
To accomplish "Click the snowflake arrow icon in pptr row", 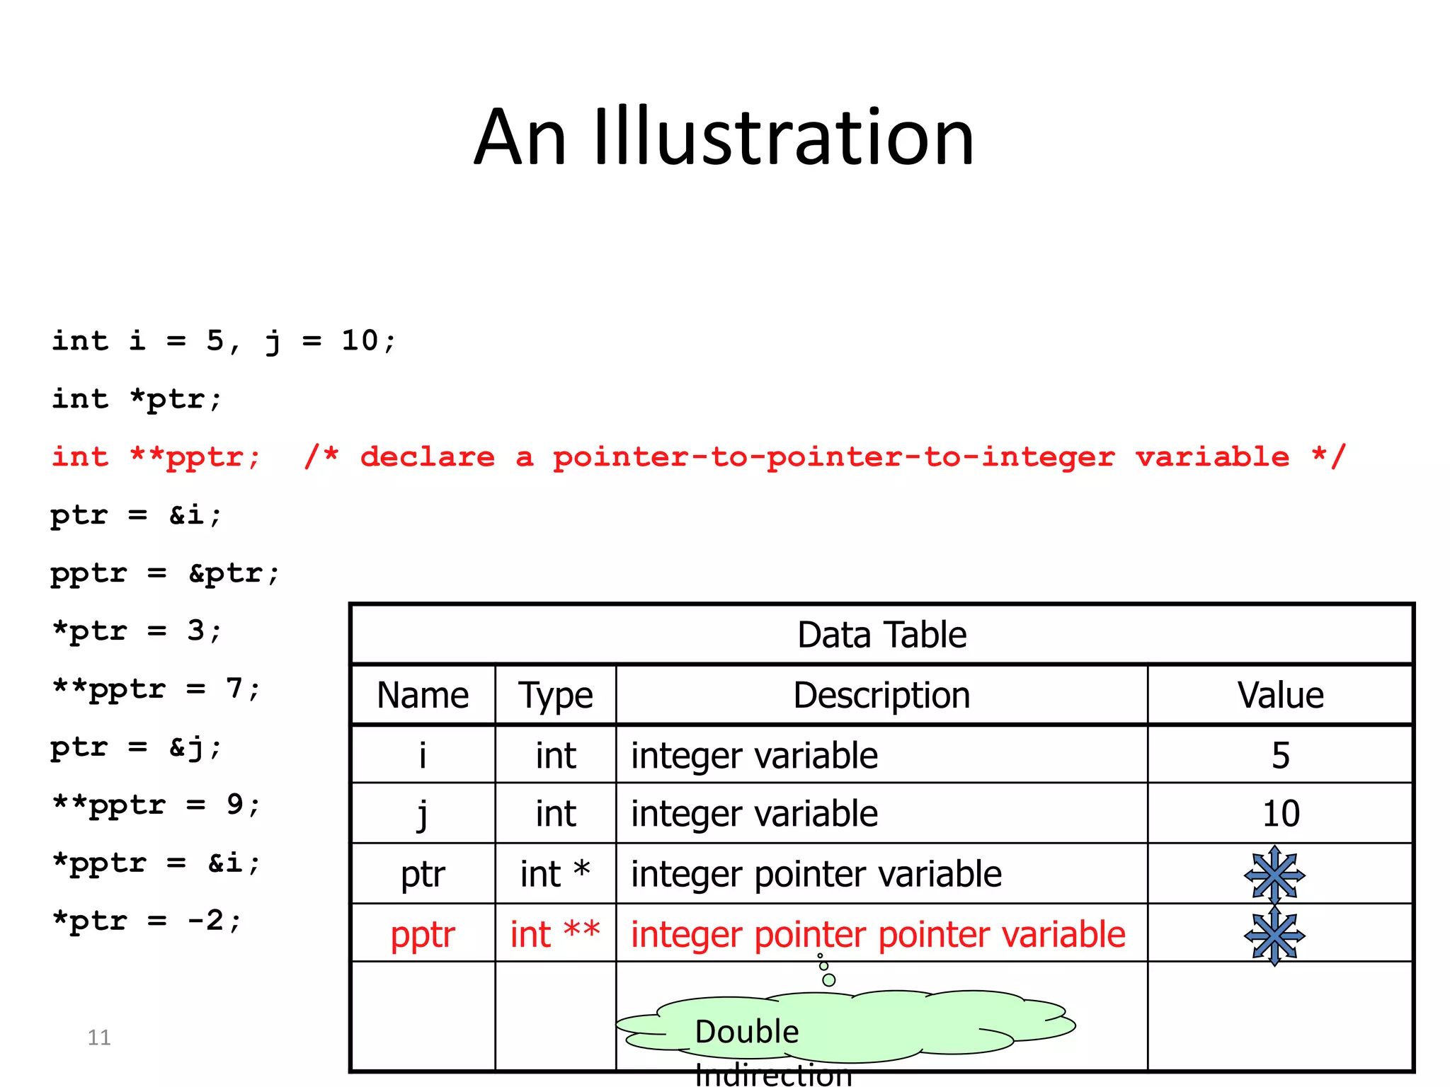I will point(1274,936).
